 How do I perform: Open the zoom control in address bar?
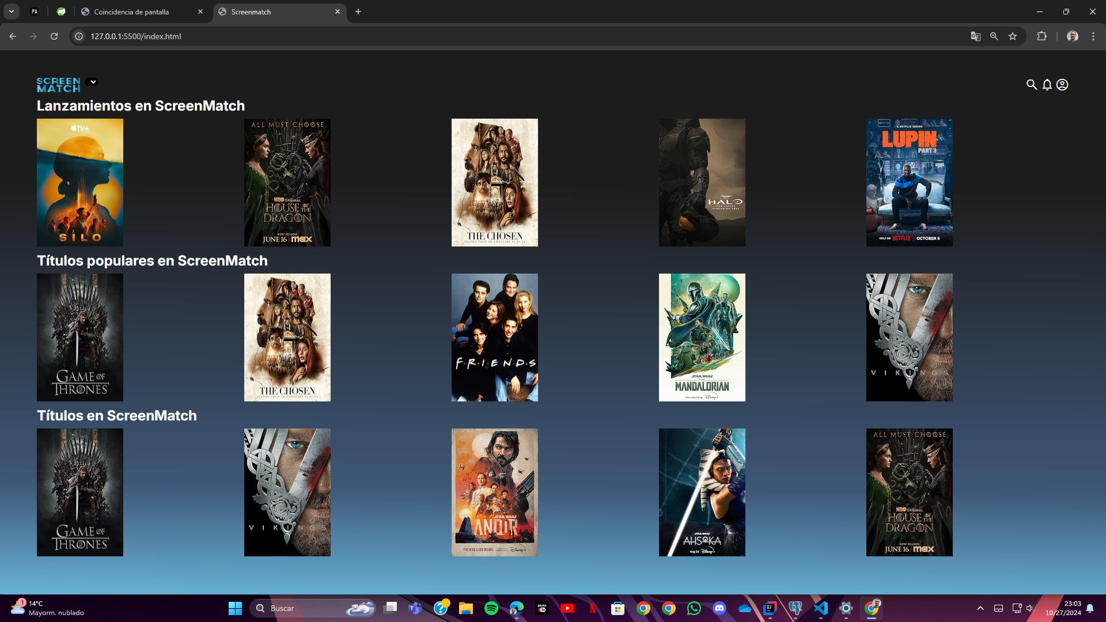pyautogui.click(x=994, y=36)
